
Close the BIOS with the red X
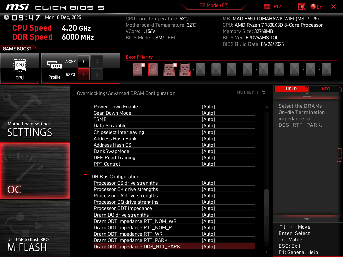(x=333, y=7)
